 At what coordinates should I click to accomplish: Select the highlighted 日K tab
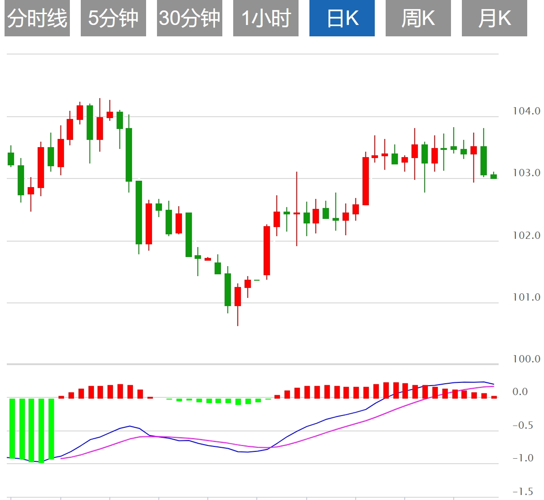click(x=342, y=19)
